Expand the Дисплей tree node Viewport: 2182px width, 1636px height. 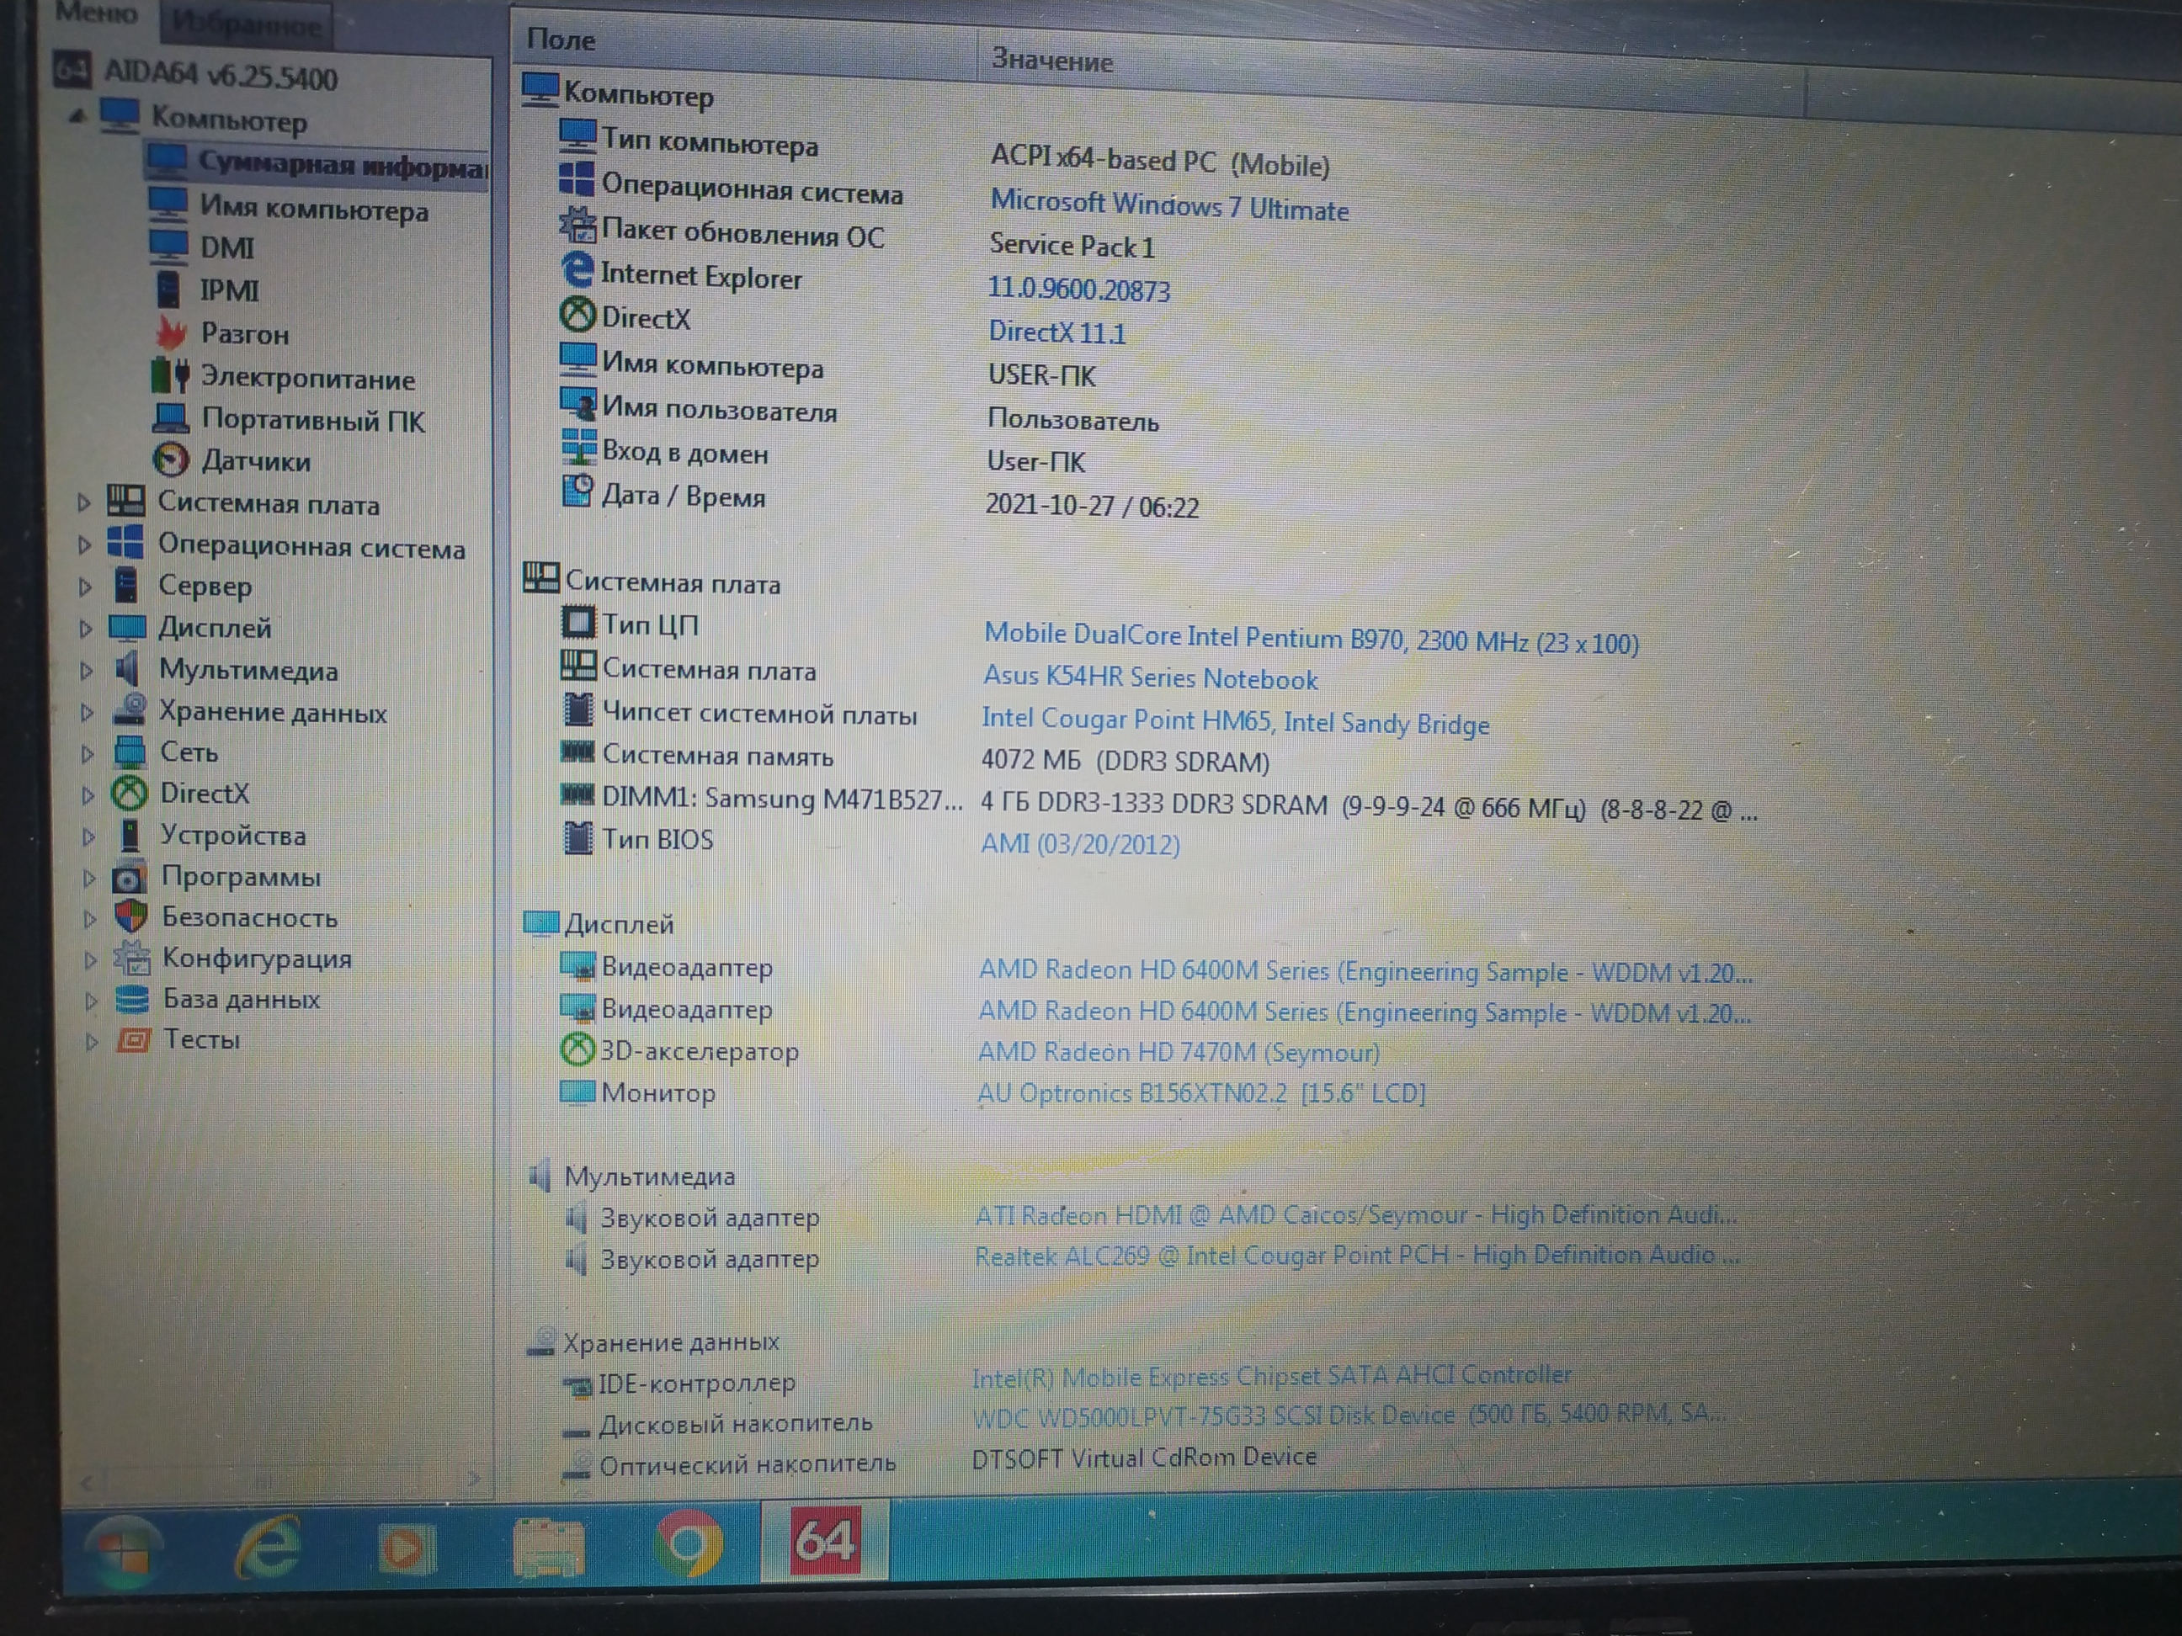86,629
